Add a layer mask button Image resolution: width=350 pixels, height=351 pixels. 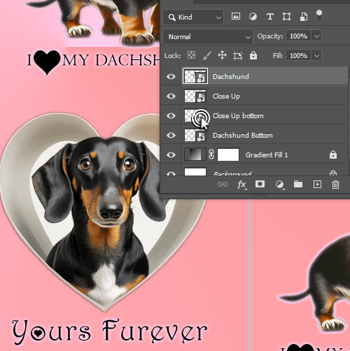[260, 184]
